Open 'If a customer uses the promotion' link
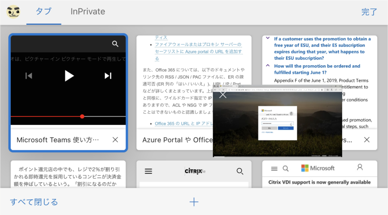 [x=322, y=48]
